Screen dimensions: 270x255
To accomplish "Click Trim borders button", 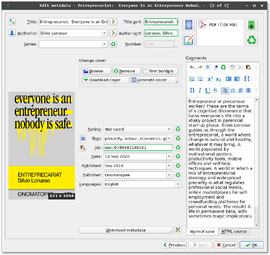I will [x=160, y=71].
